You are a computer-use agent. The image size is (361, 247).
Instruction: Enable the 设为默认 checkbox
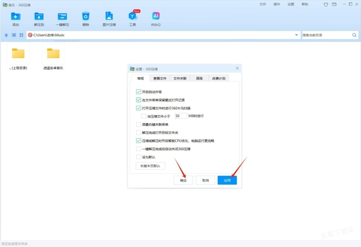[x=138, y=157]
